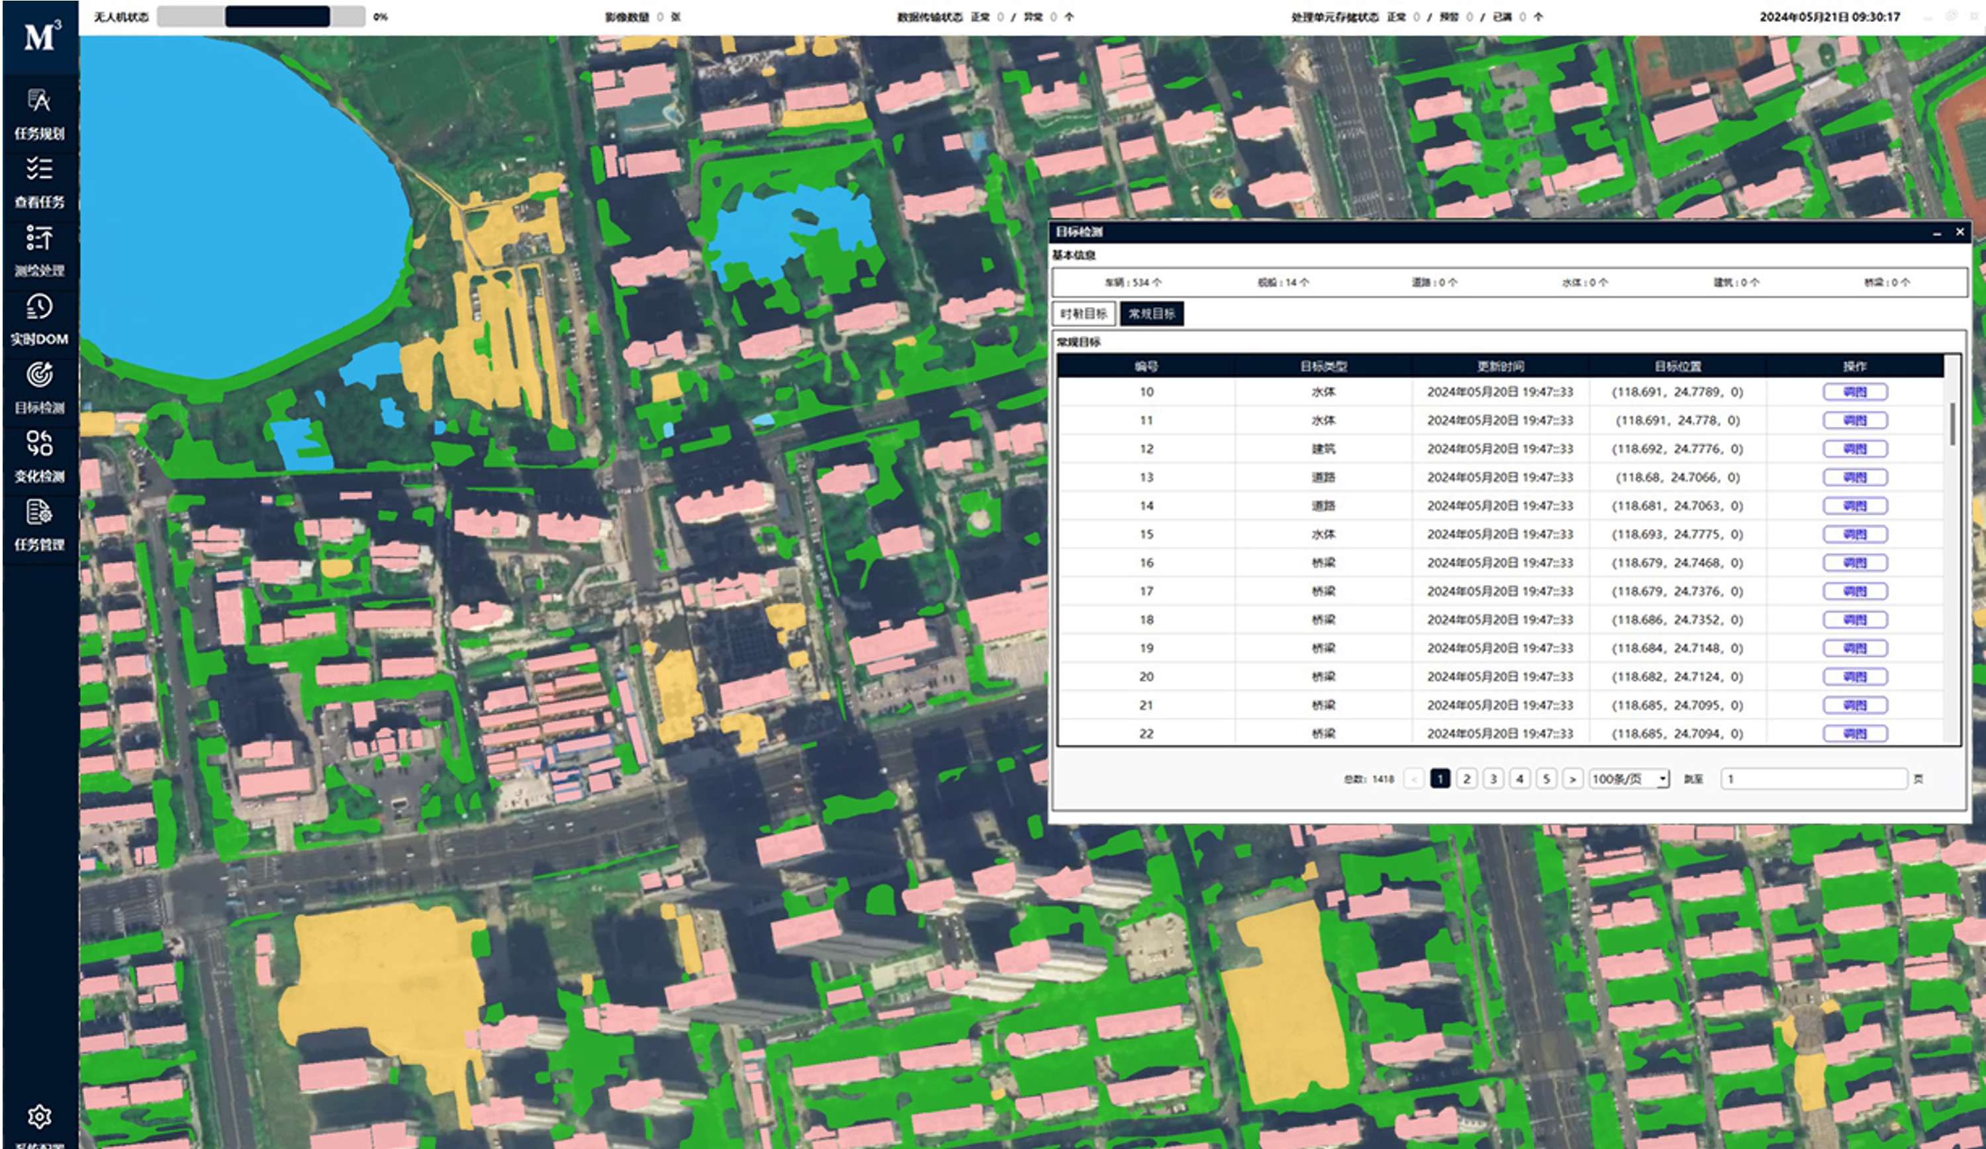Image resolution: width=1986 pixels, height=1149 pixels.
Task: Click the jump-to page number input
Action: (1813, 778)
